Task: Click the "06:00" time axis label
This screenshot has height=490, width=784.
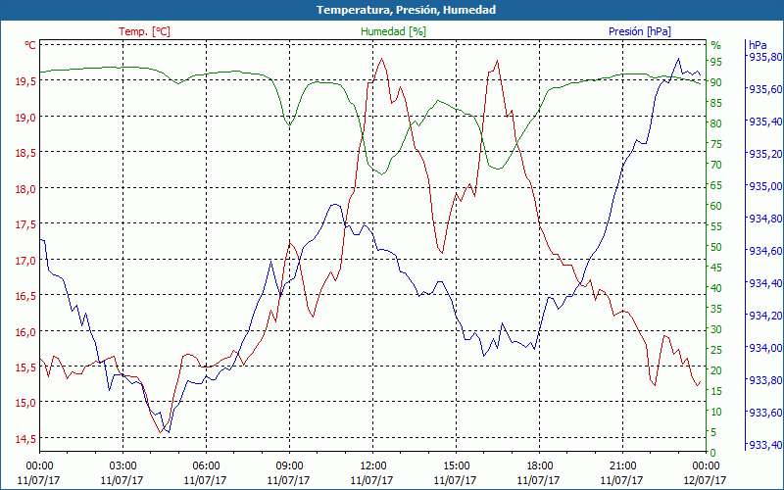Action: [x=206, y=466]
